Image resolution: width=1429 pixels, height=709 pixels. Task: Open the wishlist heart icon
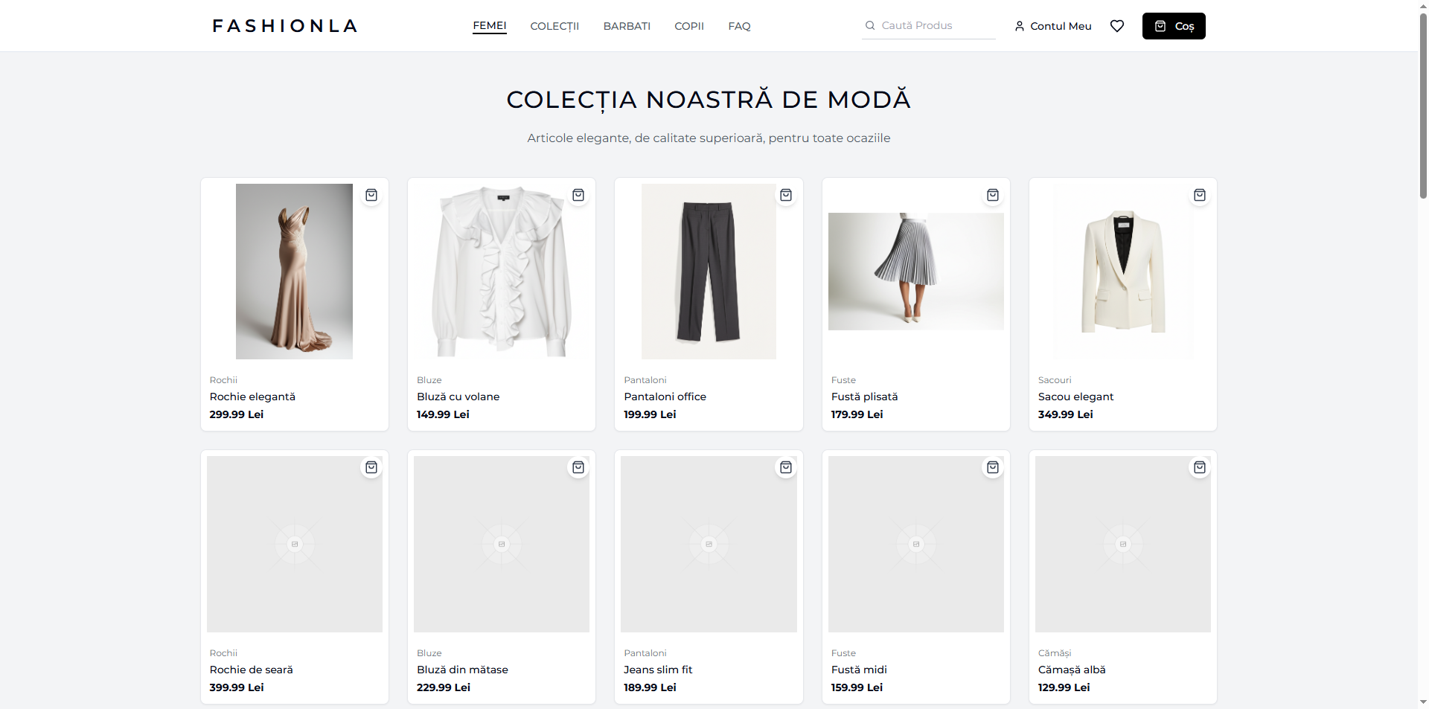coord(1117,26)
